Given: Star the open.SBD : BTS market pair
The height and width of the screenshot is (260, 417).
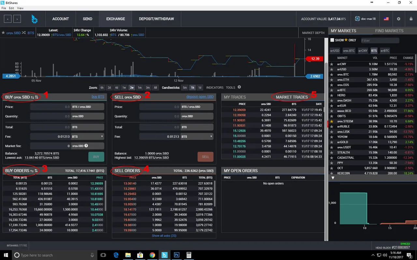Looking at the screenshot, I should pyautogui.click(x=3, y=33).
